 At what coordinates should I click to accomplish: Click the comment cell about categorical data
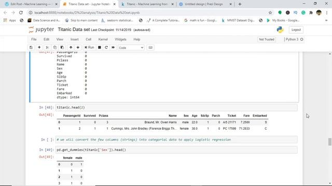pyautogui.click(x=176, y=139)
